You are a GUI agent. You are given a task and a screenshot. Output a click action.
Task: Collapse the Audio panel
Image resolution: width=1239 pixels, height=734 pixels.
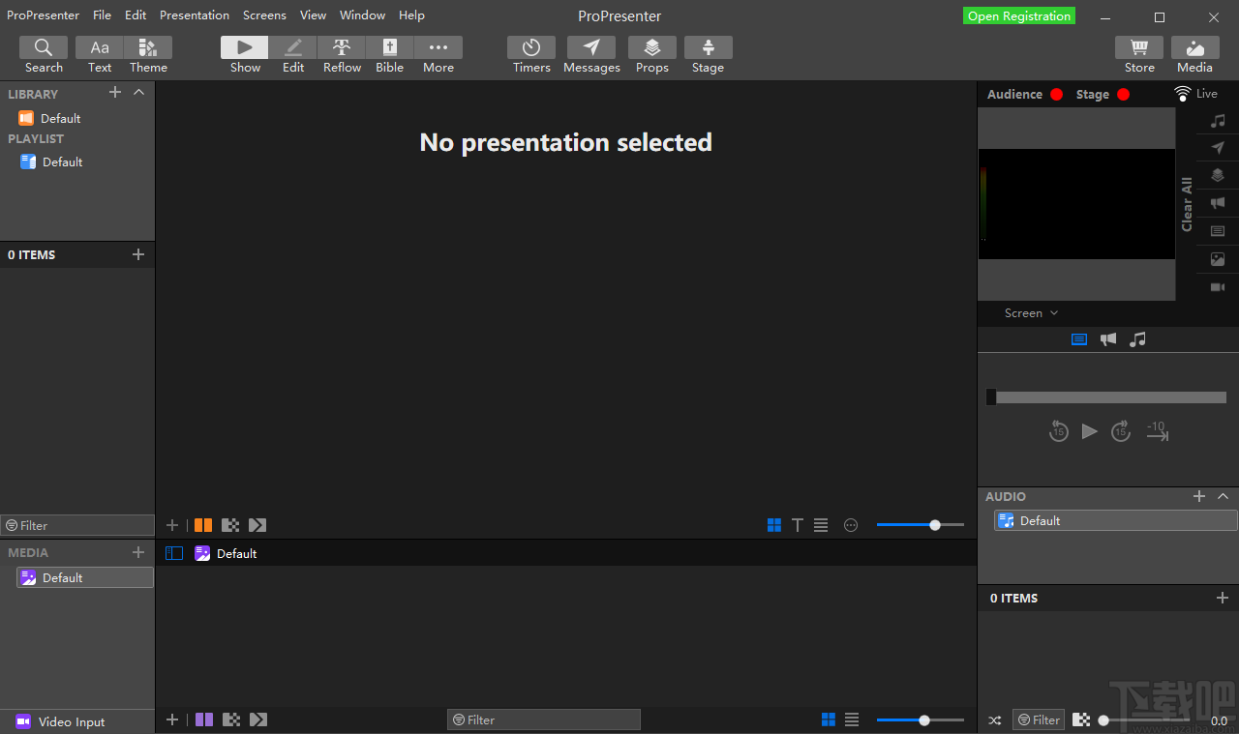1223,496
